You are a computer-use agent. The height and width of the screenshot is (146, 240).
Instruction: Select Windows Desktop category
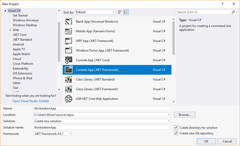[x=25, y=25]
